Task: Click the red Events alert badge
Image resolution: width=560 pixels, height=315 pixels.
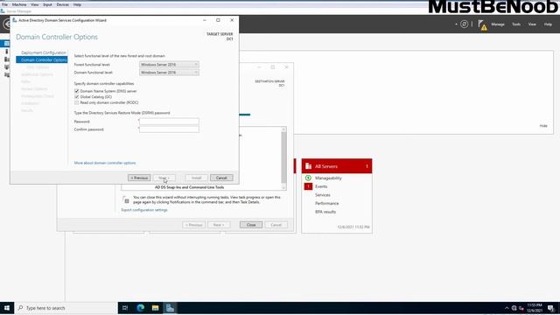Action: [x=308, y=186]
